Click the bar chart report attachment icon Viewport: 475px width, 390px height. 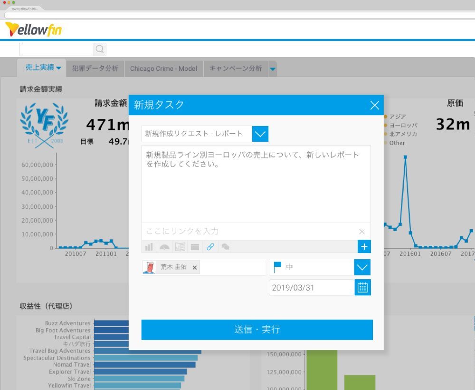tap(149, 247)
